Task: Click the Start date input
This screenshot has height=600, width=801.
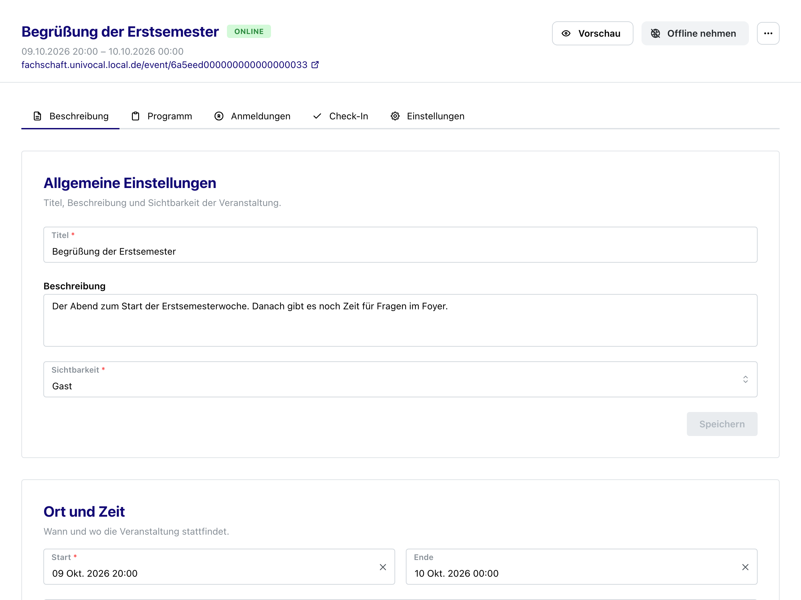Action: coord(219,567)
